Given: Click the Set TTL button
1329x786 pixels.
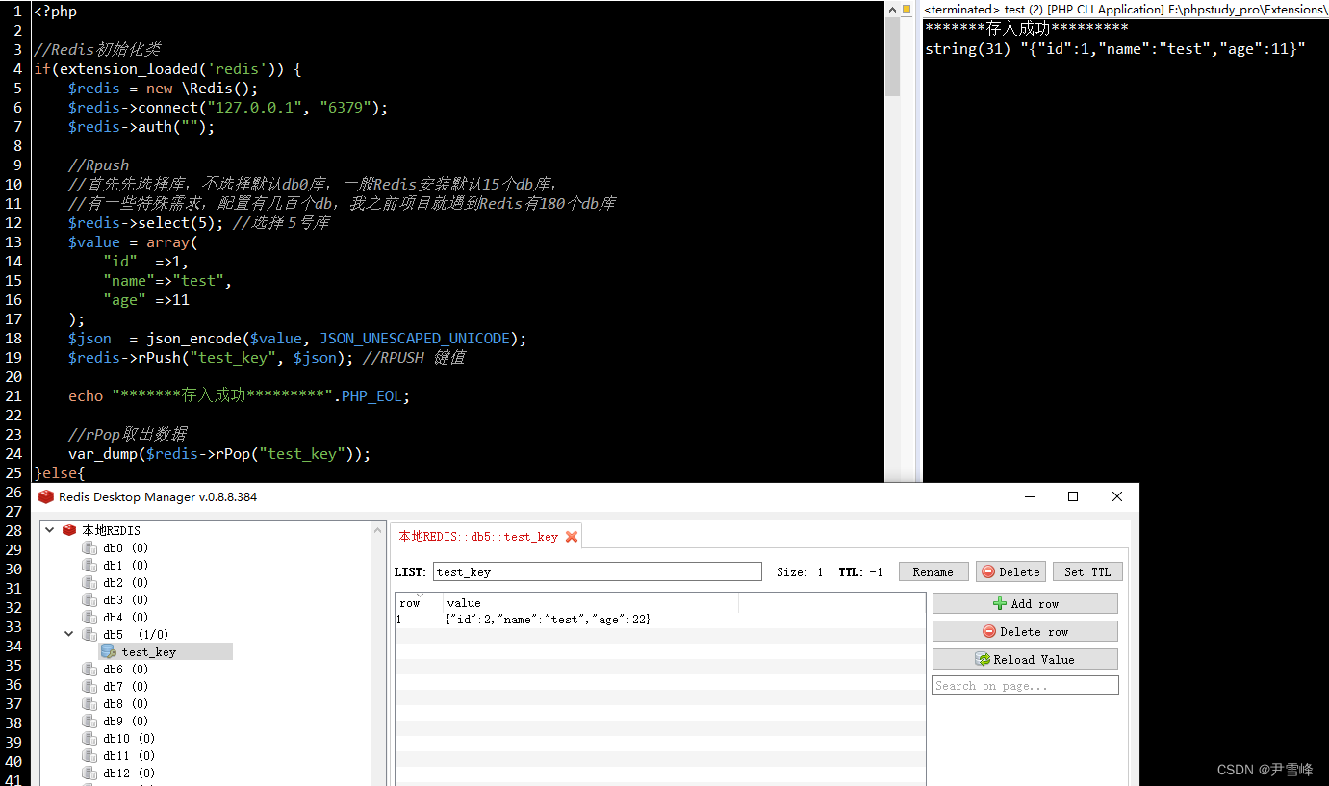Looking at the screenshot, I should (x=1087, y=571).
